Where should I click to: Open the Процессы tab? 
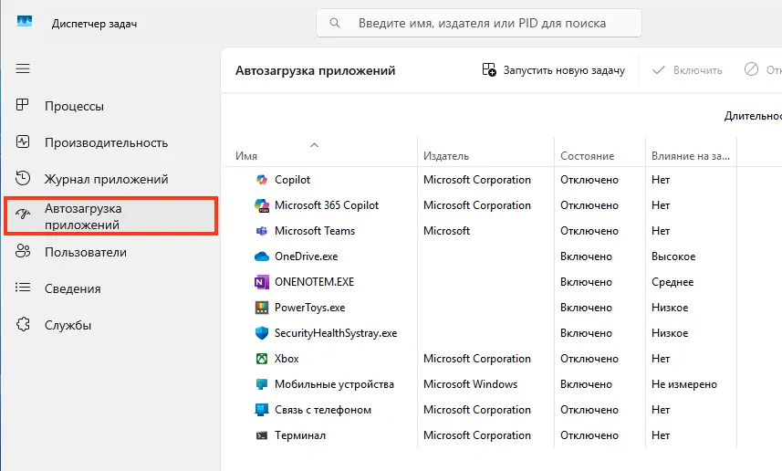click(74, 106)
